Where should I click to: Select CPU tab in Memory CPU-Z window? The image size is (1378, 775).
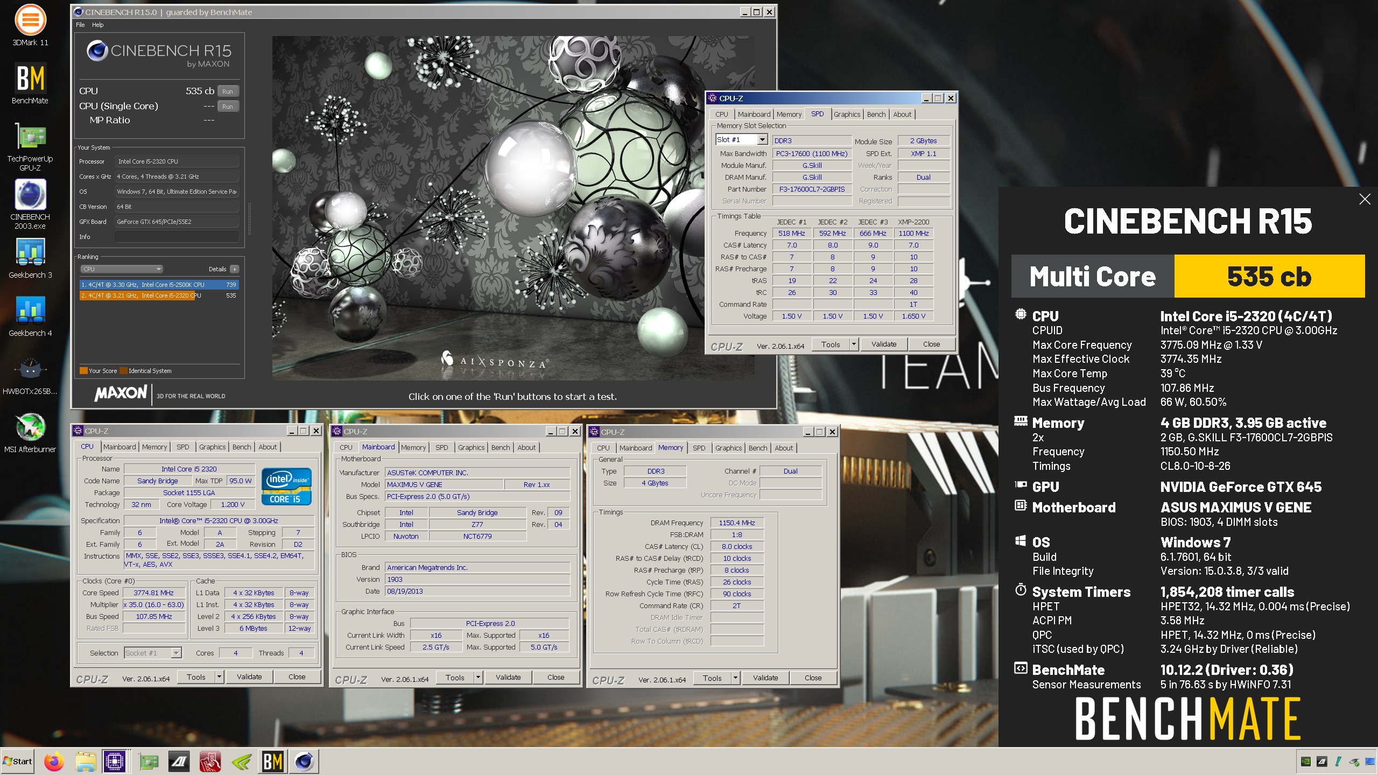(603, 448)
